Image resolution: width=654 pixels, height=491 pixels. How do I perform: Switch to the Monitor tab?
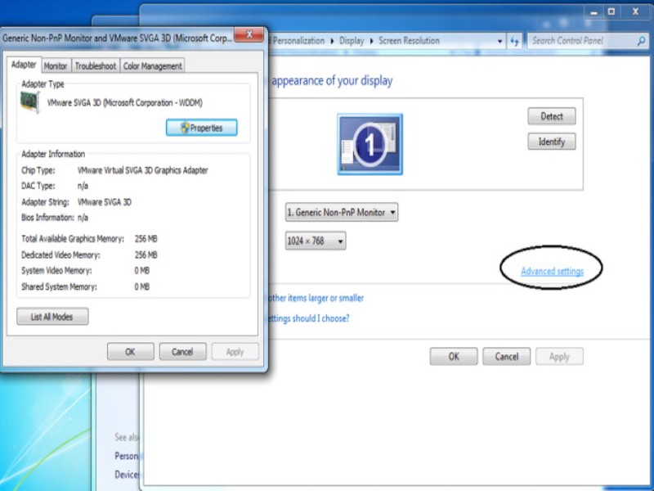(56, 66)
